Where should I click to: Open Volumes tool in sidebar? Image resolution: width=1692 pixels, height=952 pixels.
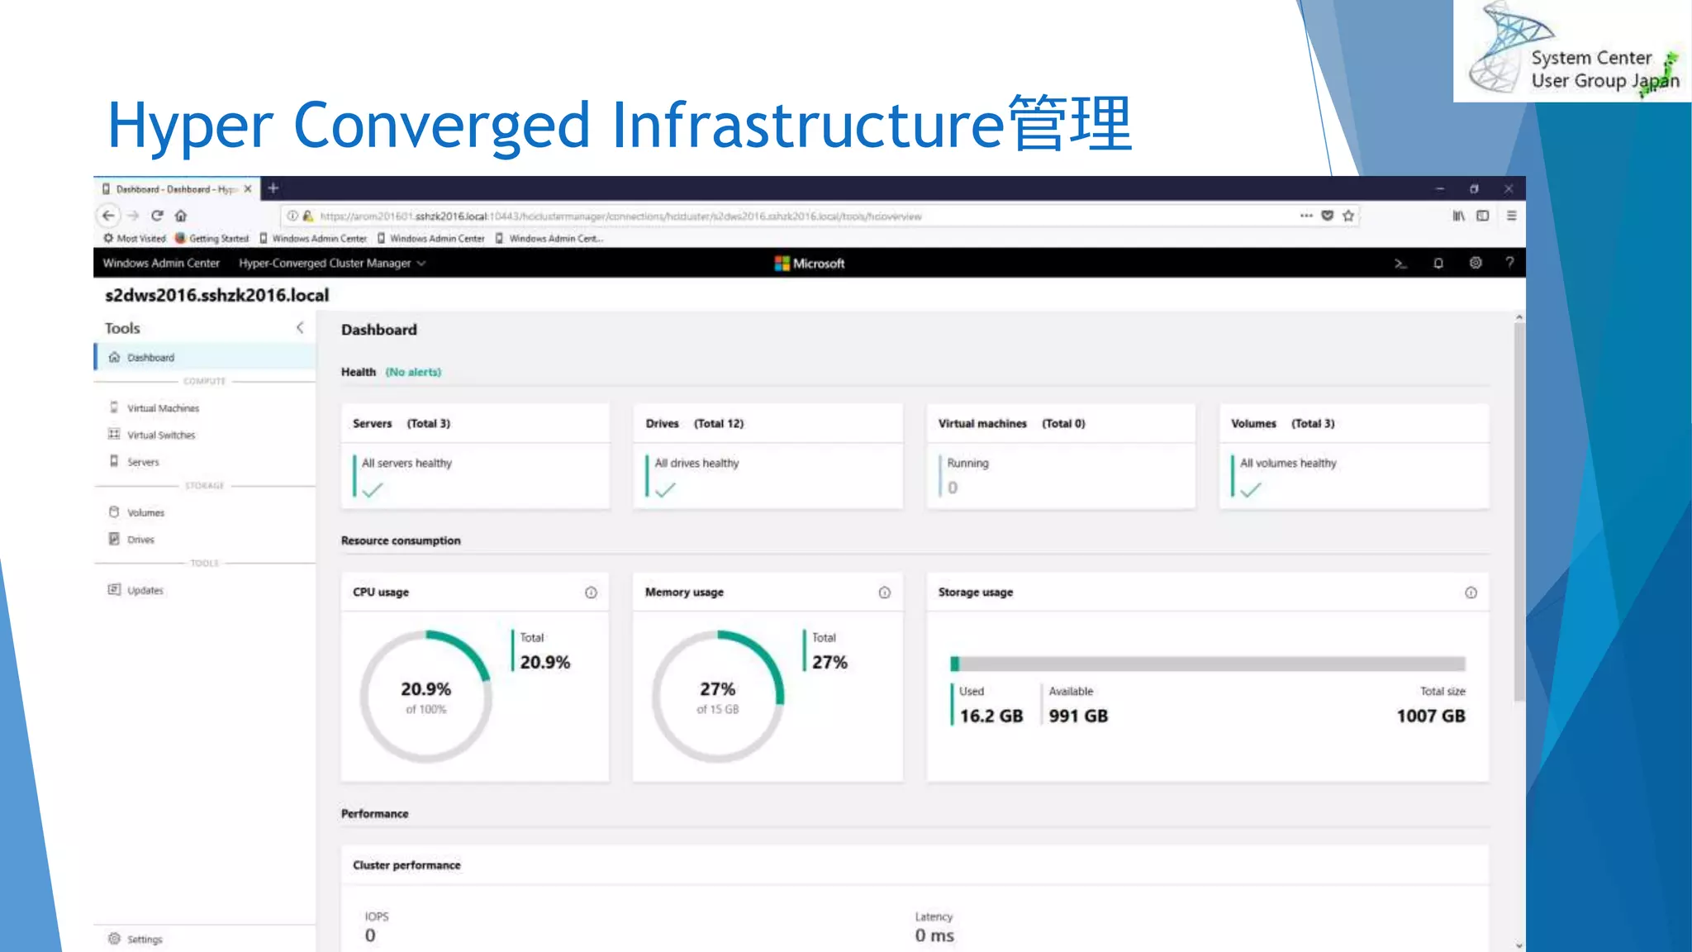(206, 512)
